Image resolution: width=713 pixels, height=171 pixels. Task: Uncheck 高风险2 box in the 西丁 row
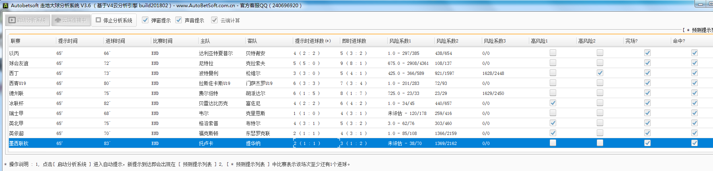pos(600,73)
